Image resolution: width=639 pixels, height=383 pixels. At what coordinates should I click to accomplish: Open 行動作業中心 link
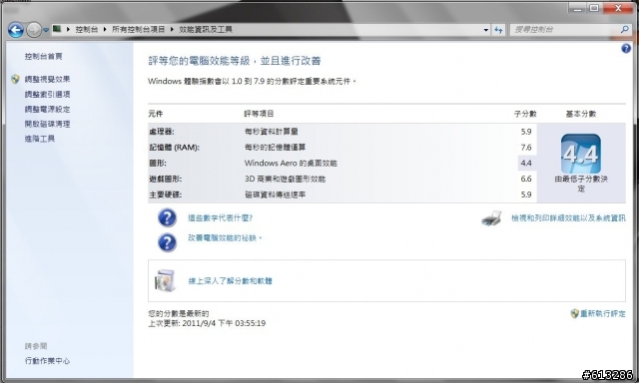tap(47, 361)
